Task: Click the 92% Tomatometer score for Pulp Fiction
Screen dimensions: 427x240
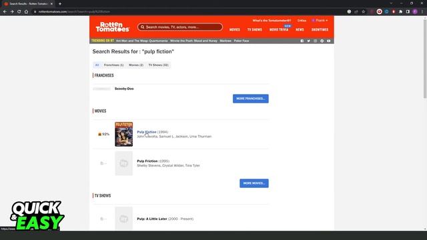Action: [x=103, y=134]
